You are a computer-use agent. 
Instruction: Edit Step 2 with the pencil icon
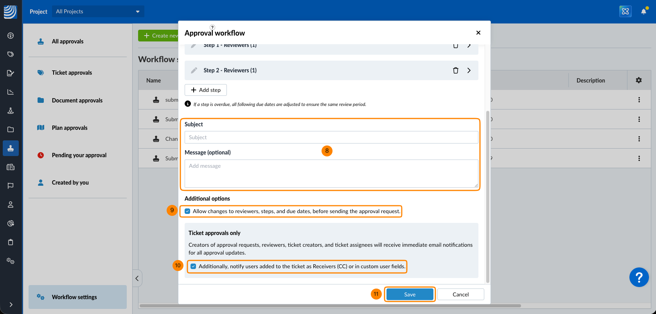194,70
